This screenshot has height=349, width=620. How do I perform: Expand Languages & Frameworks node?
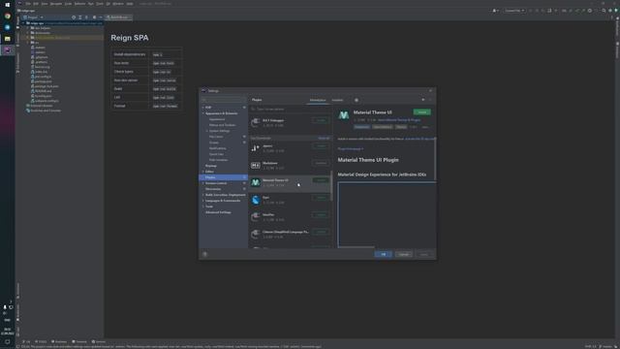point(203,201)
